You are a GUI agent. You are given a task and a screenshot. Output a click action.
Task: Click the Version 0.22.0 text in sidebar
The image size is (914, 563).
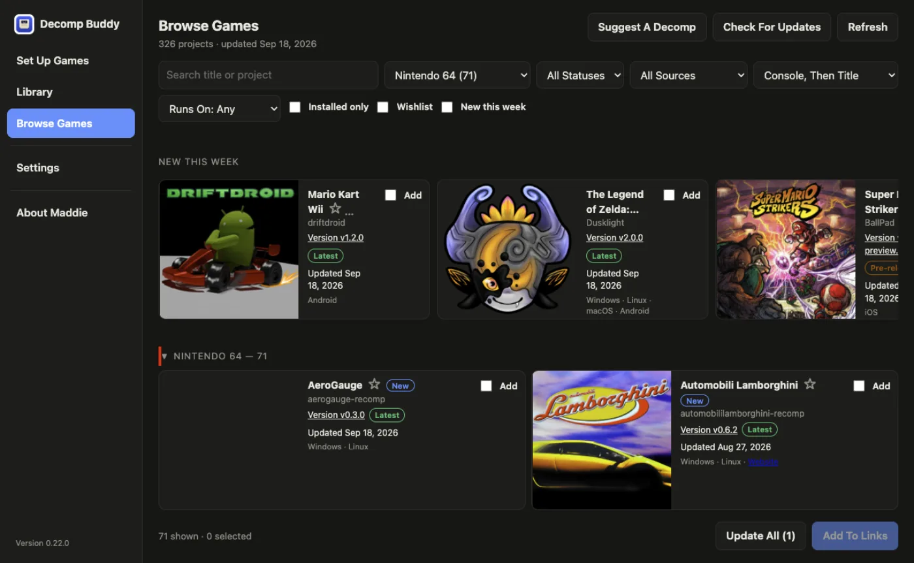click(x=42, y=543)
